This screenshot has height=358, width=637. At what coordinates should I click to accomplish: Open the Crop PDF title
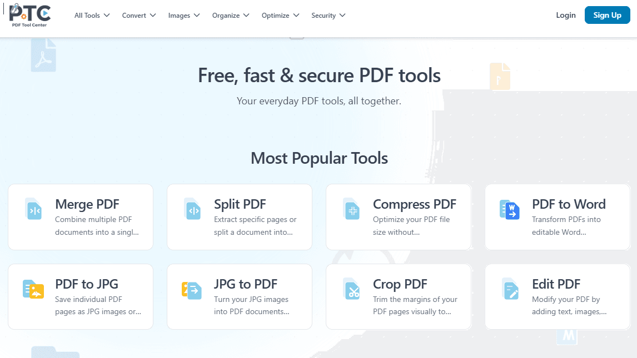coord(400,284)
